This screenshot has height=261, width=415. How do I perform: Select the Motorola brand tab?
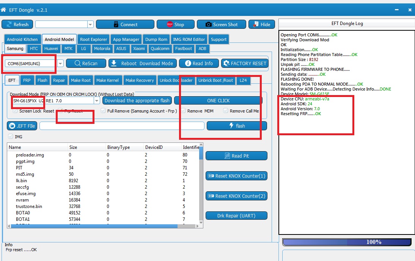[x=102, y=48]
